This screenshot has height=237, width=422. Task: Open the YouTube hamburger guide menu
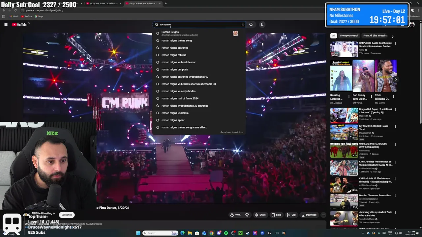point(6,24)
